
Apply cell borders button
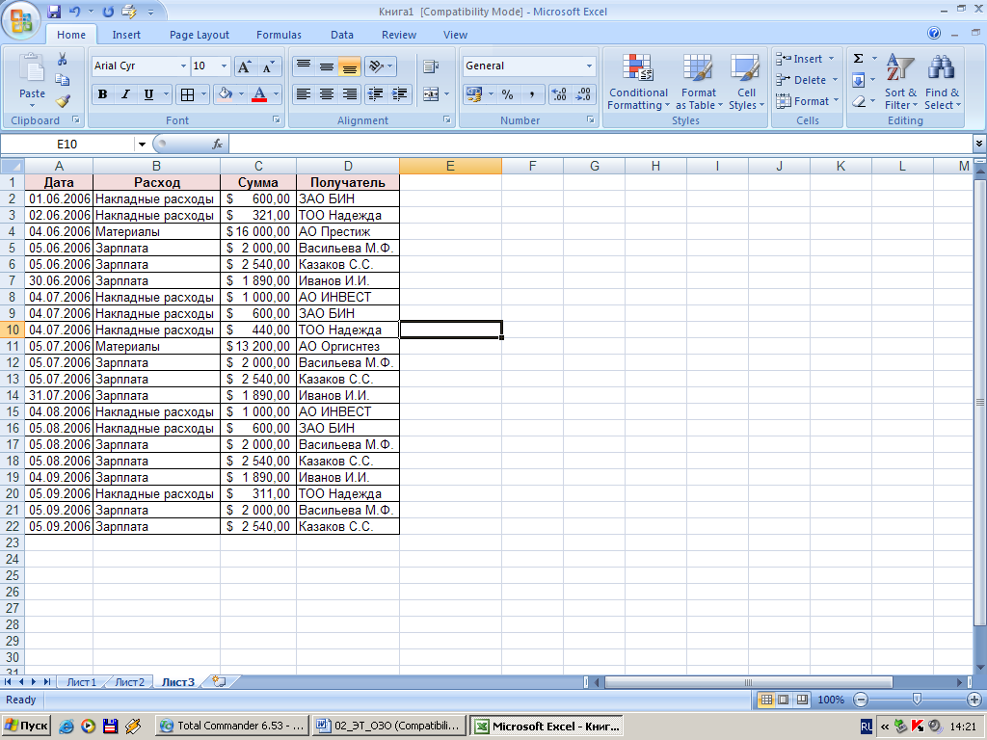187,95
